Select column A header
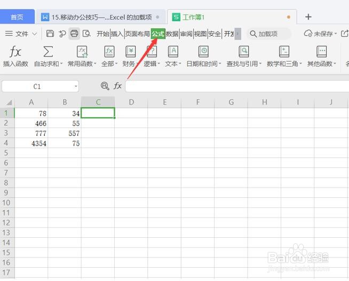Image resolution: width=349 pixels, height=281 pixels. pyautogui.click(x=31, y=102)
